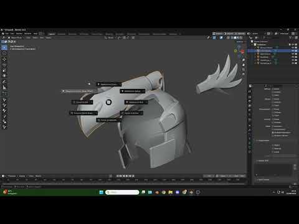Select the Select Box tool
This screenshot has height=224, width=299.
[x=4, y=48]
